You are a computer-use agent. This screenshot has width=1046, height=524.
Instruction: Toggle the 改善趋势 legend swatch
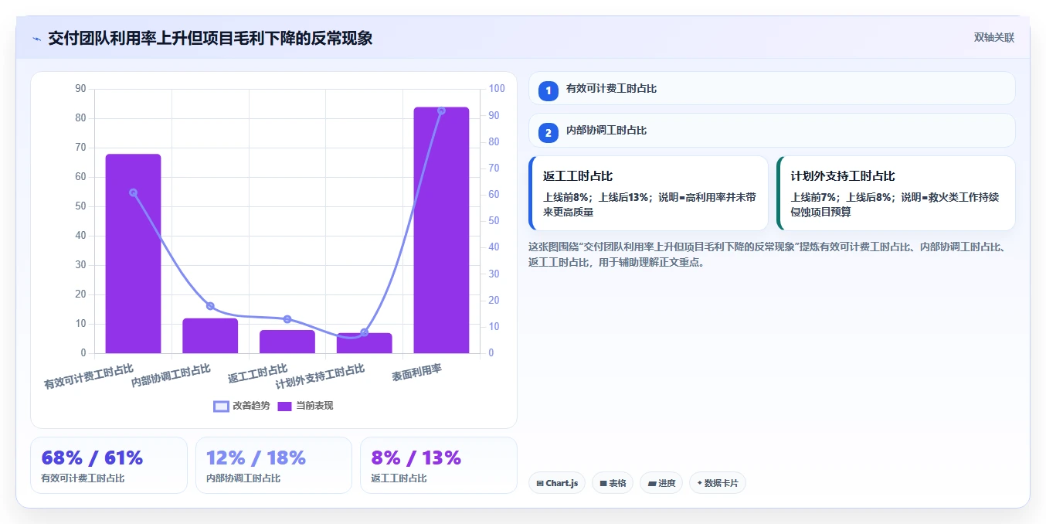click(x=221, y=406)
